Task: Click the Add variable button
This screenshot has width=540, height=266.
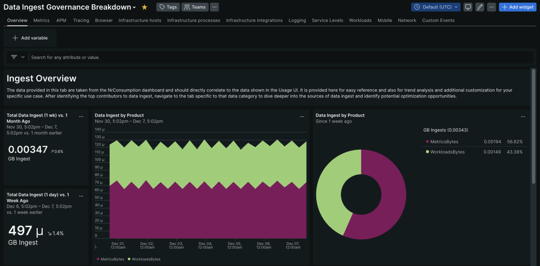Action: click(x=30, y=38)
